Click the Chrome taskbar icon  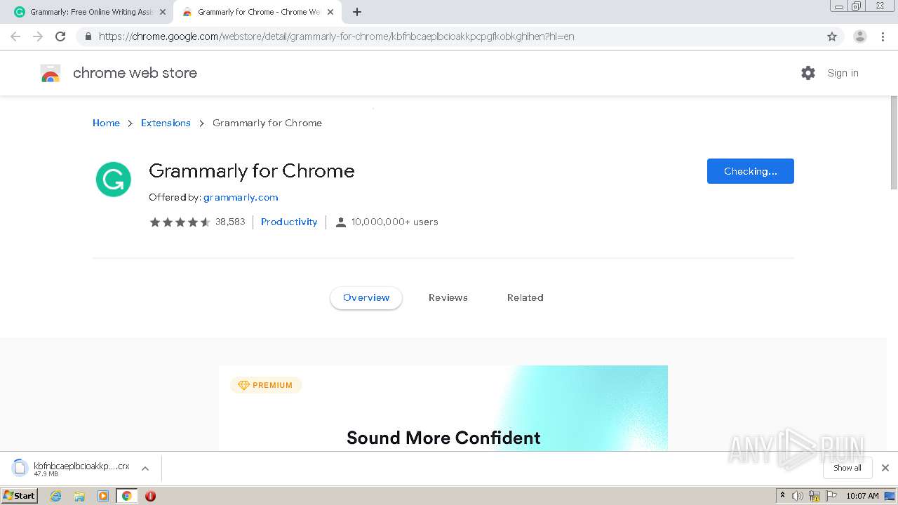tap(126, 496)
